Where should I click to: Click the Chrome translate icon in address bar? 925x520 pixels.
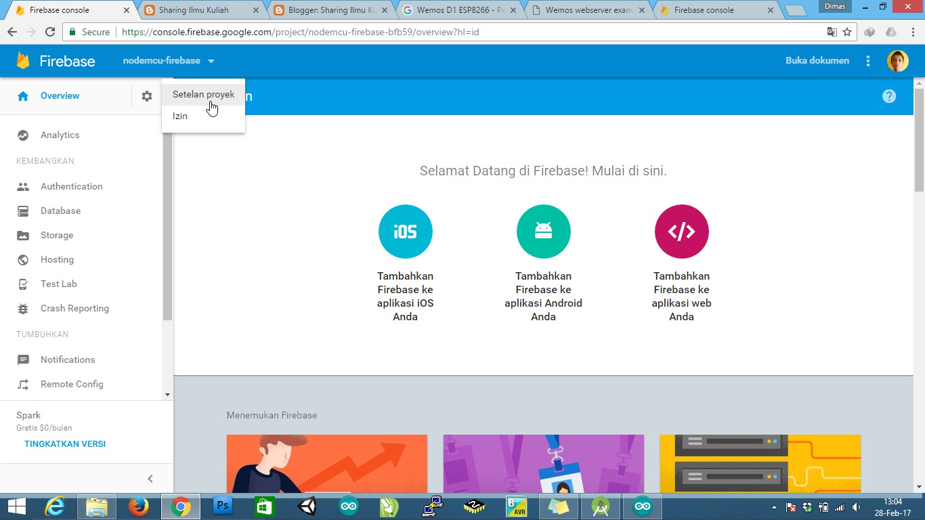[832, 32]
